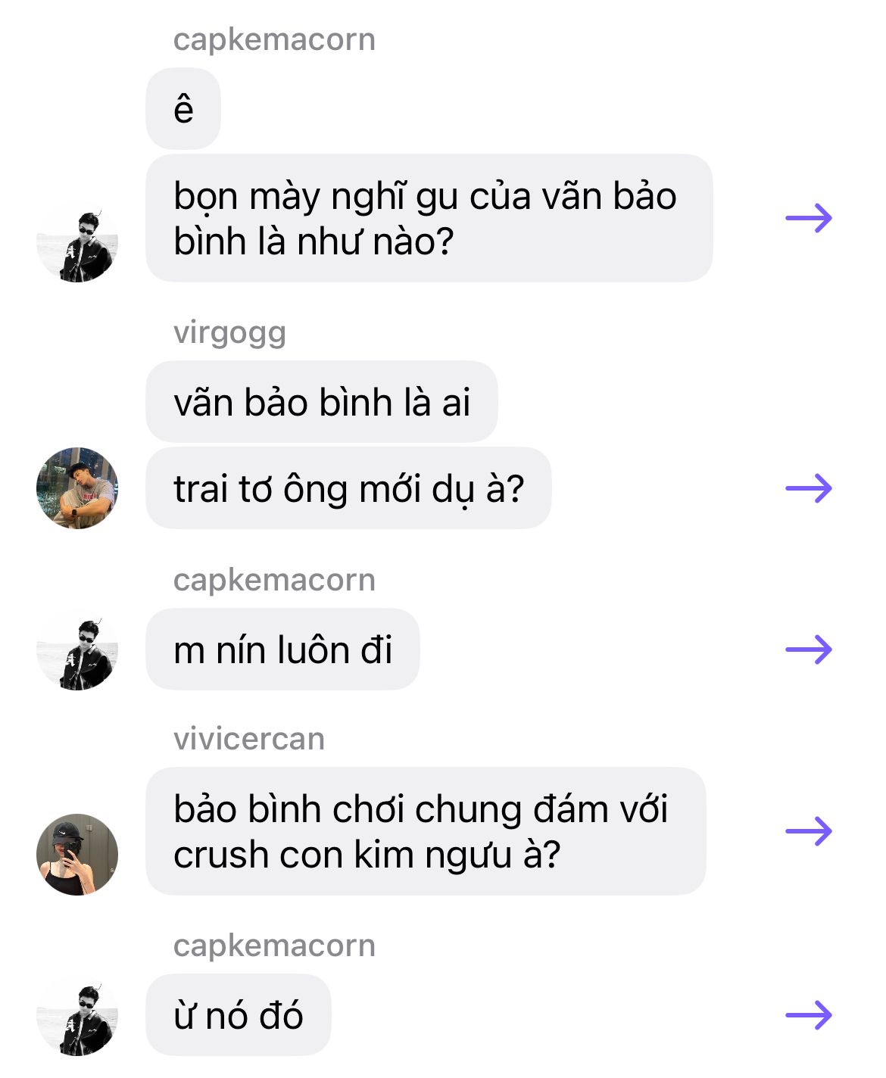The image size is (886, 1078).
Task: Open the vivicercan username label
Action: click(x=249, y=738)
